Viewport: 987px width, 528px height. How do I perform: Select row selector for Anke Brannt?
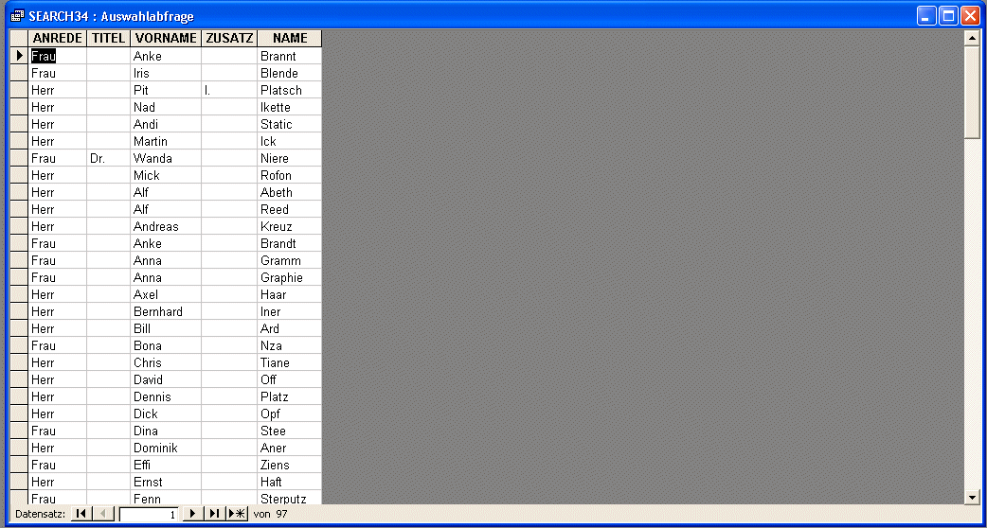pos(19,56)
